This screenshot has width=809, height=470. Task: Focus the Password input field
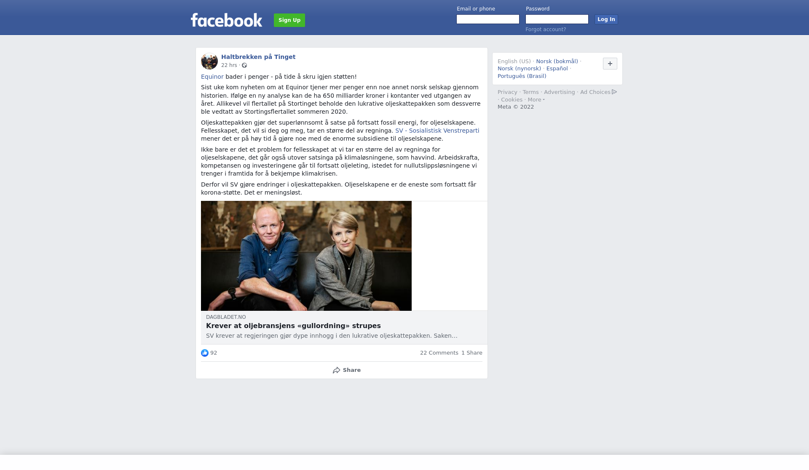coord(557,19)
